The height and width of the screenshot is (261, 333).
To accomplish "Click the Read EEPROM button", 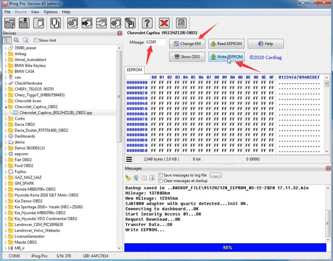I will [226, 44].
